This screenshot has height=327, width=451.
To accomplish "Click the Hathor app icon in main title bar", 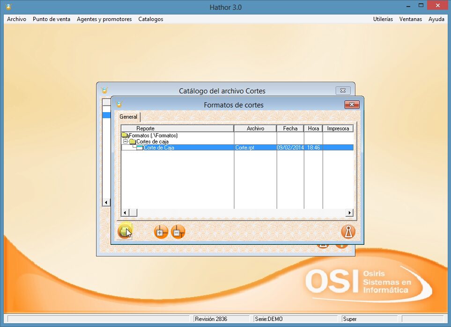I will (x=8, y=7).
